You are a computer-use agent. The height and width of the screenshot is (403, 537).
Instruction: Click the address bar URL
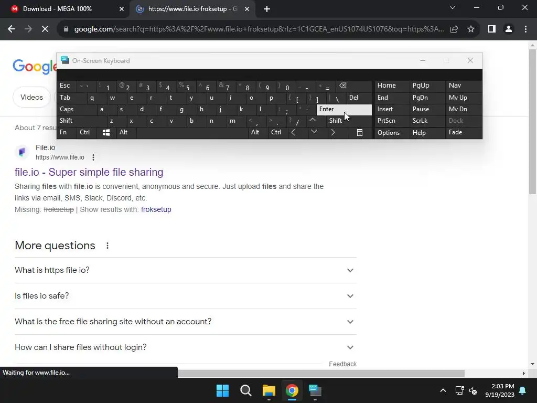(x=259, y=29)
